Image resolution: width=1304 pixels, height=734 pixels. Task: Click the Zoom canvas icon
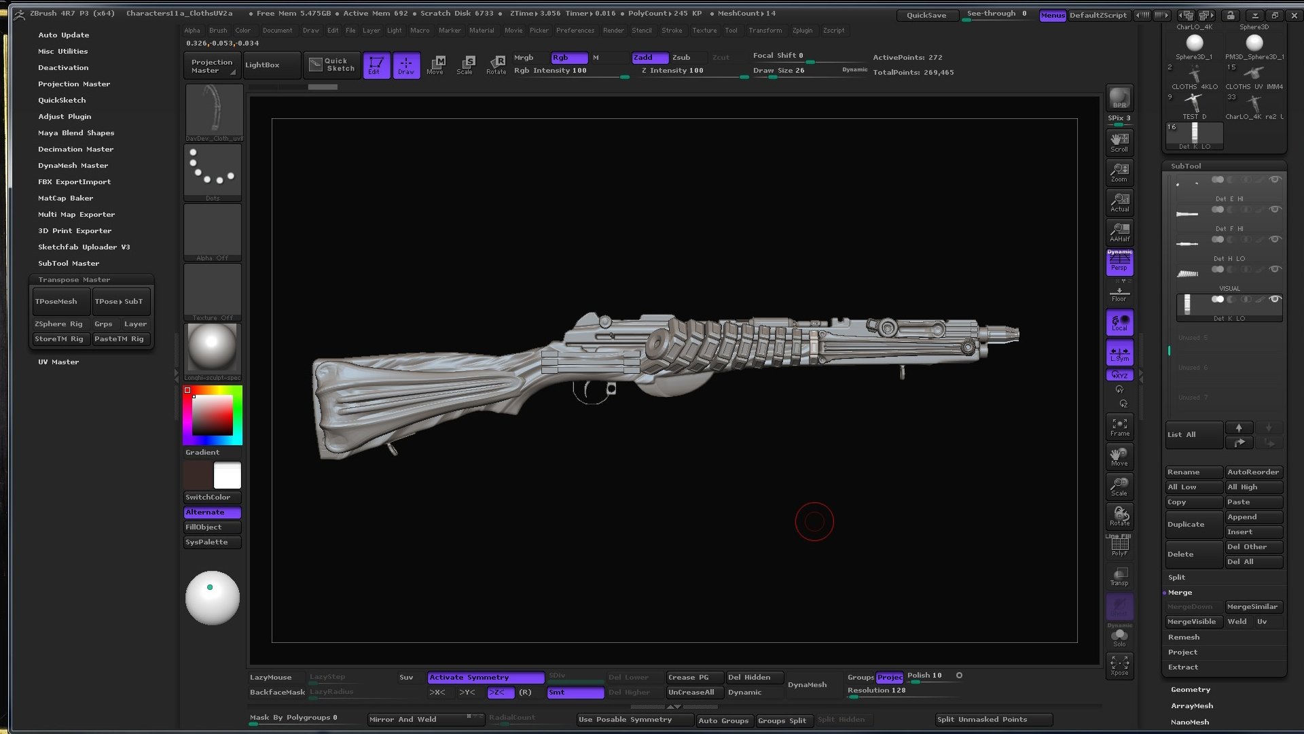pos(1119,172)
